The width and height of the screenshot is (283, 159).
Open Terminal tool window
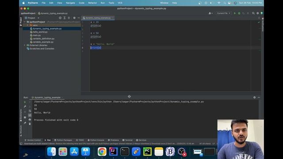pyautogui.click(x=127, y=140)
